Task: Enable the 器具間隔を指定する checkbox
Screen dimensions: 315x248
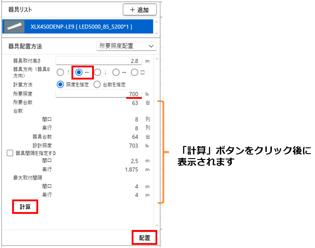Action: point(10,153)
